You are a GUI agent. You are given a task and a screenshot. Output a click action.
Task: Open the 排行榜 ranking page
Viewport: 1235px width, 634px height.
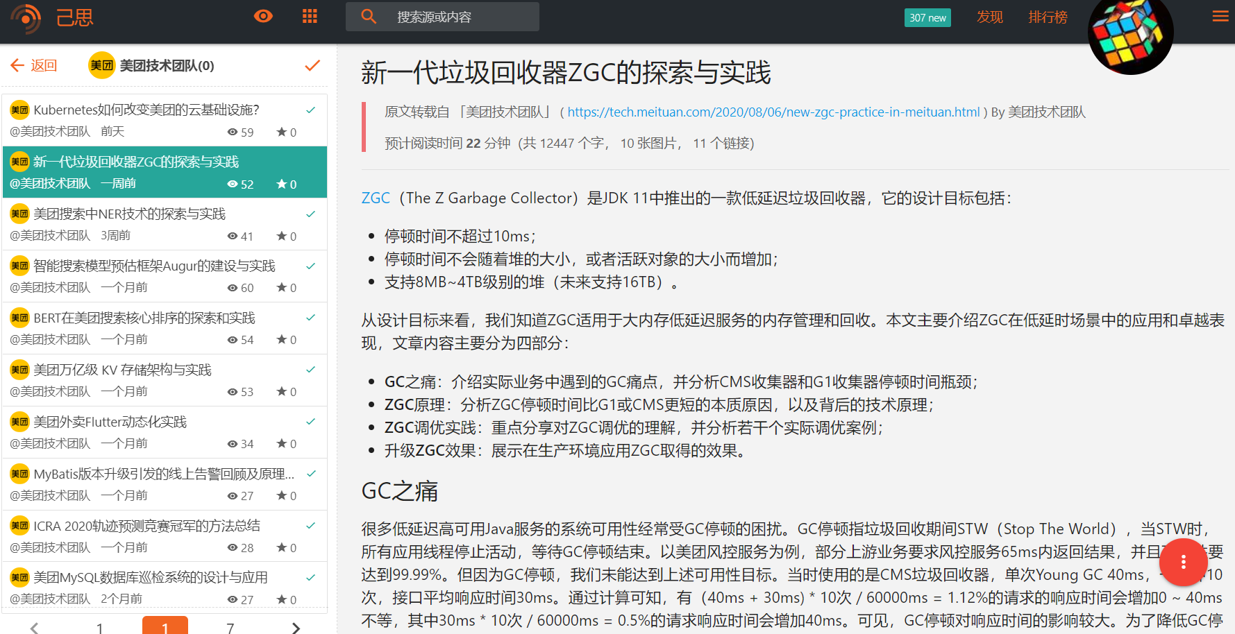pos(1048,17)
